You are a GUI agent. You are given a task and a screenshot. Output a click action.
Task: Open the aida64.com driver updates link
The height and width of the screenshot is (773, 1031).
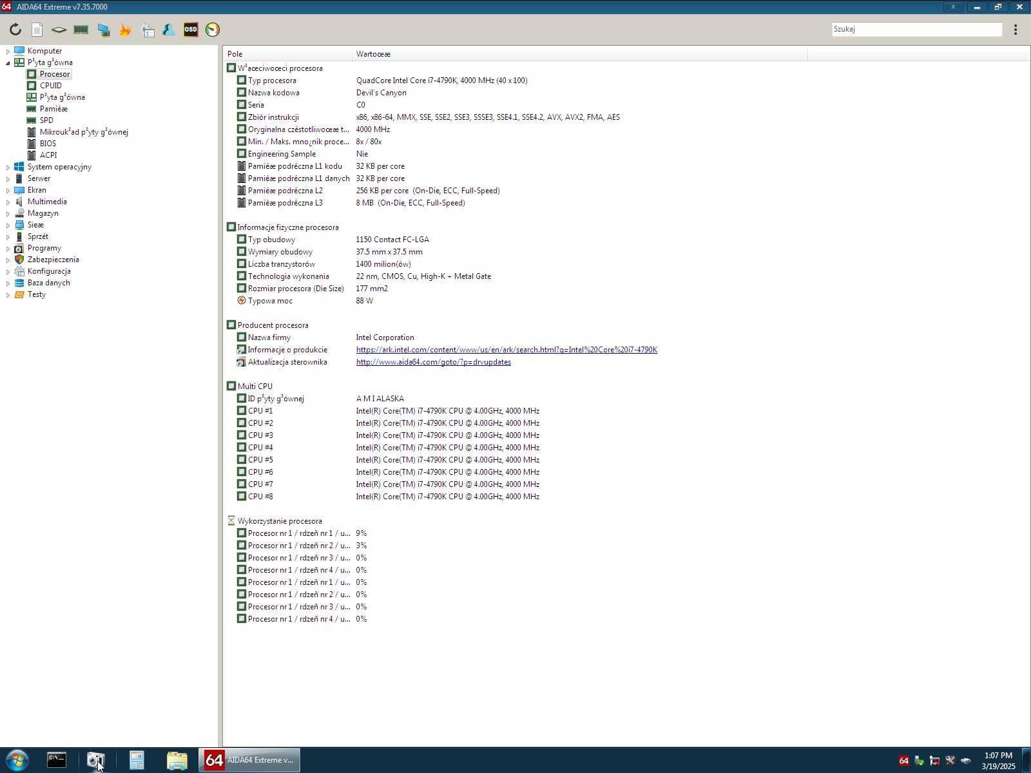pyautogui.click(x=433, y=362)
